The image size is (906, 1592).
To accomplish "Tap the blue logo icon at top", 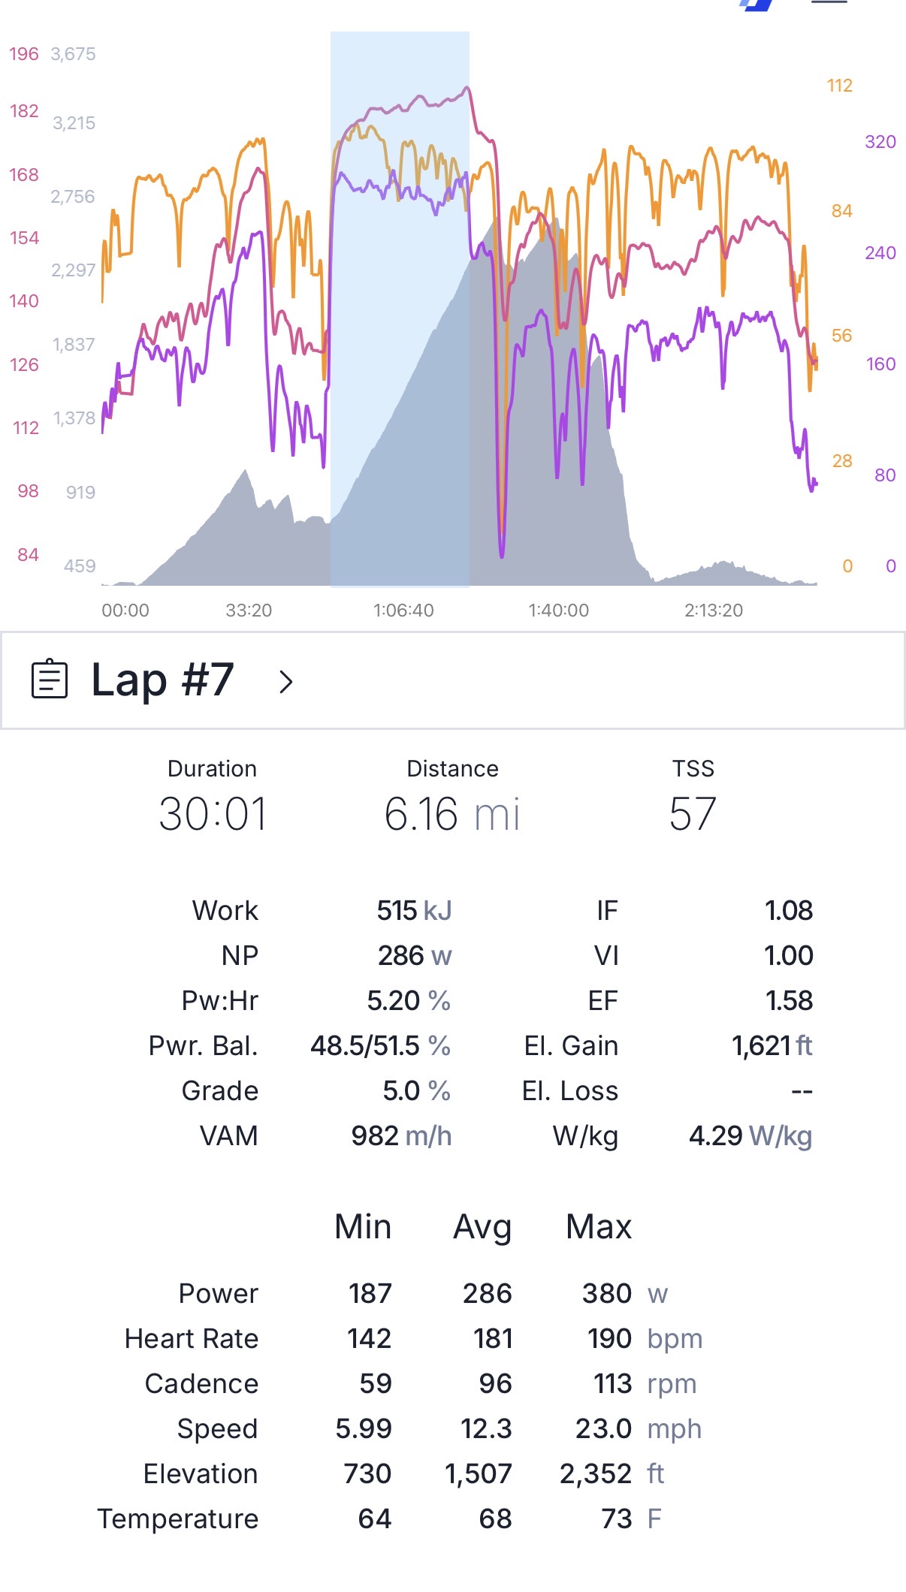I will pyautogui.click(x=756, y=5).
